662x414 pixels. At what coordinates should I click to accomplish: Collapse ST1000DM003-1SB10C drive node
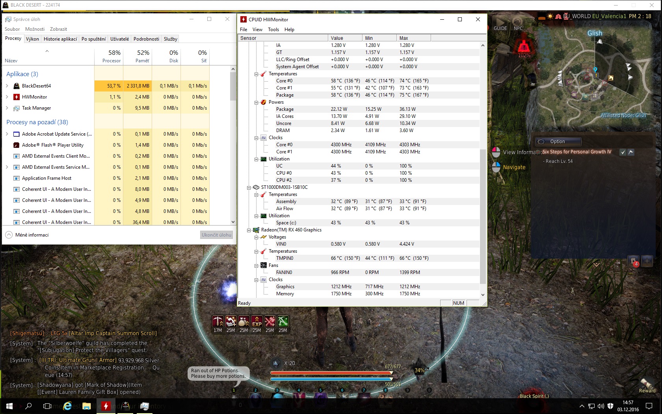pyautogui.click(x=249, y=188)
